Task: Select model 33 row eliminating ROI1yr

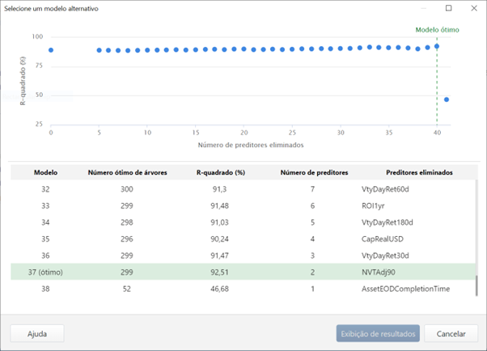Action: [243, 205]
